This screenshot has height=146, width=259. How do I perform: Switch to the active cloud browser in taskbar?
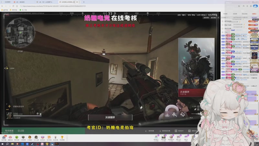[x=52, y=144]
